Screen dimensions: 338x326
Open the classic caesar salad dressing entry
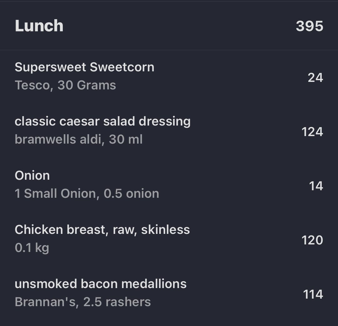(x=103, y=121)
